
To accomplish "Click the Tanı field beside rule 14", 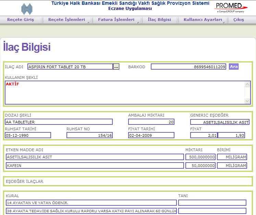I will 212,203.
